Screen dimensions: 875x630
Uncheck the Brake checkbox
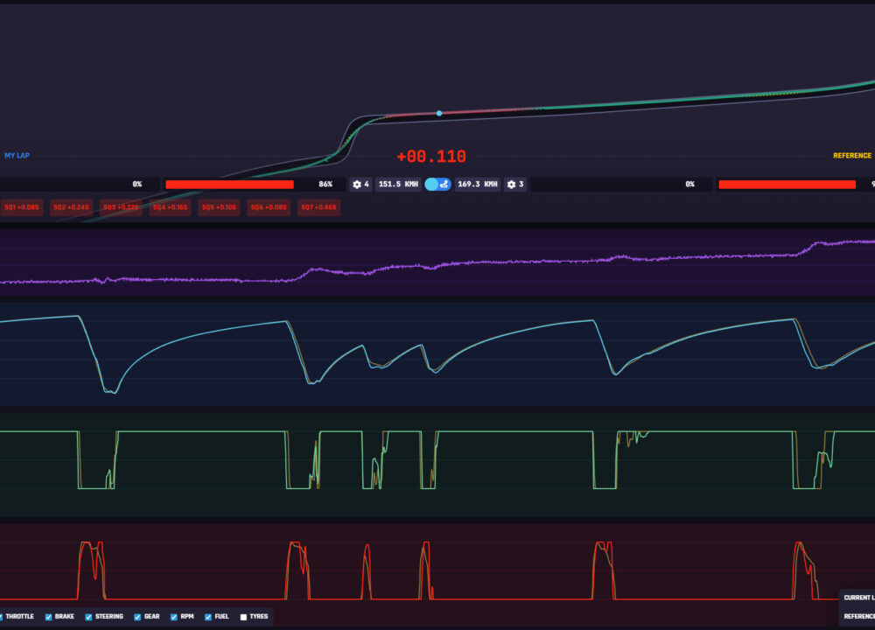click(x=49, y=617)
